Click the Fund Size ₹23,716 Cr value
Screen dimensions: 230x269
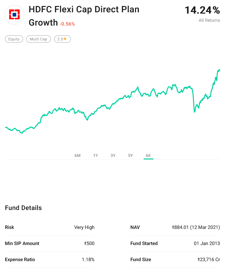point(208,260)
